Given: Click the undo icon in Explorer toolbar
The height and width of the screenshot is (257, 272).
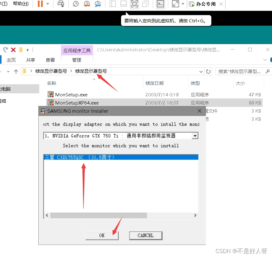Looking at the screenshot, I should (5, 50).
